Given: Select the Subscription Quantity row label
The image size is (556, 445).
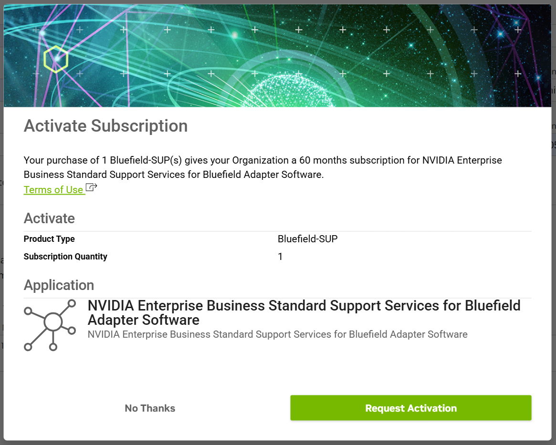Looking at the screenshot, I should [65, 257].
